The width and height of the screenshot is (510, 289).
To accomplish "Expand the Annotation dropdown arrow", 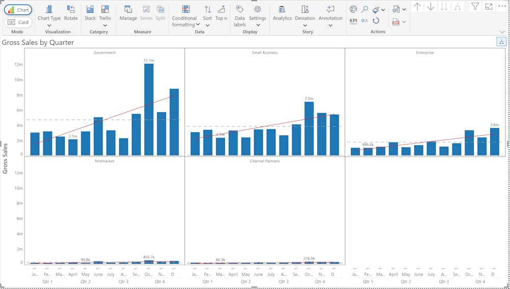I will (x=330, y=25).
